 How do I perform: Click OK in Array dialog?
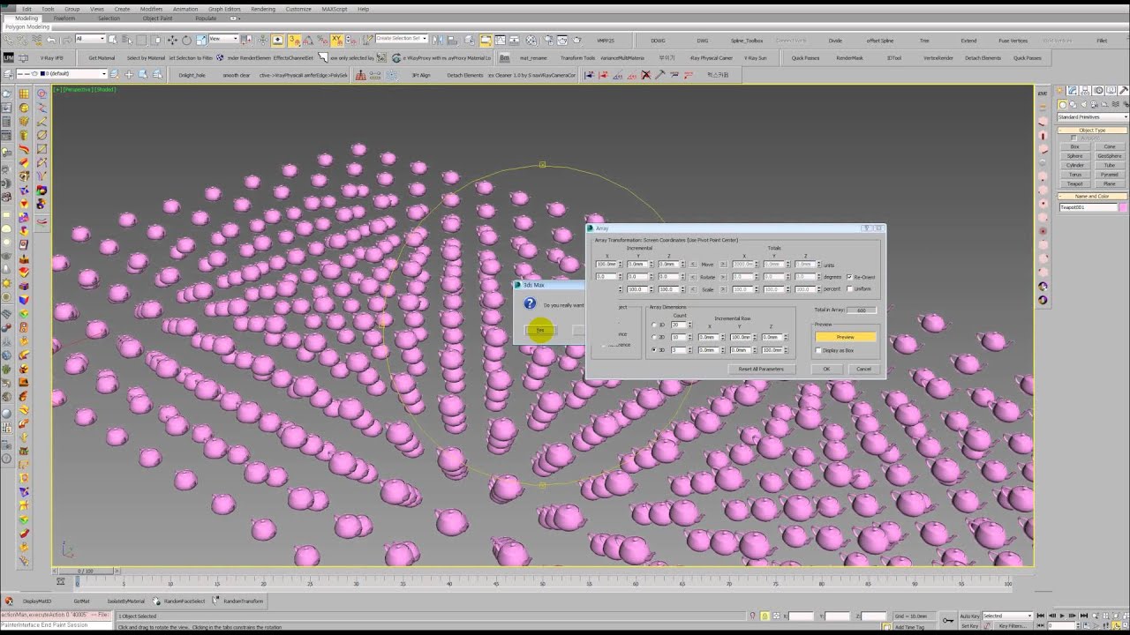[826, 369]
